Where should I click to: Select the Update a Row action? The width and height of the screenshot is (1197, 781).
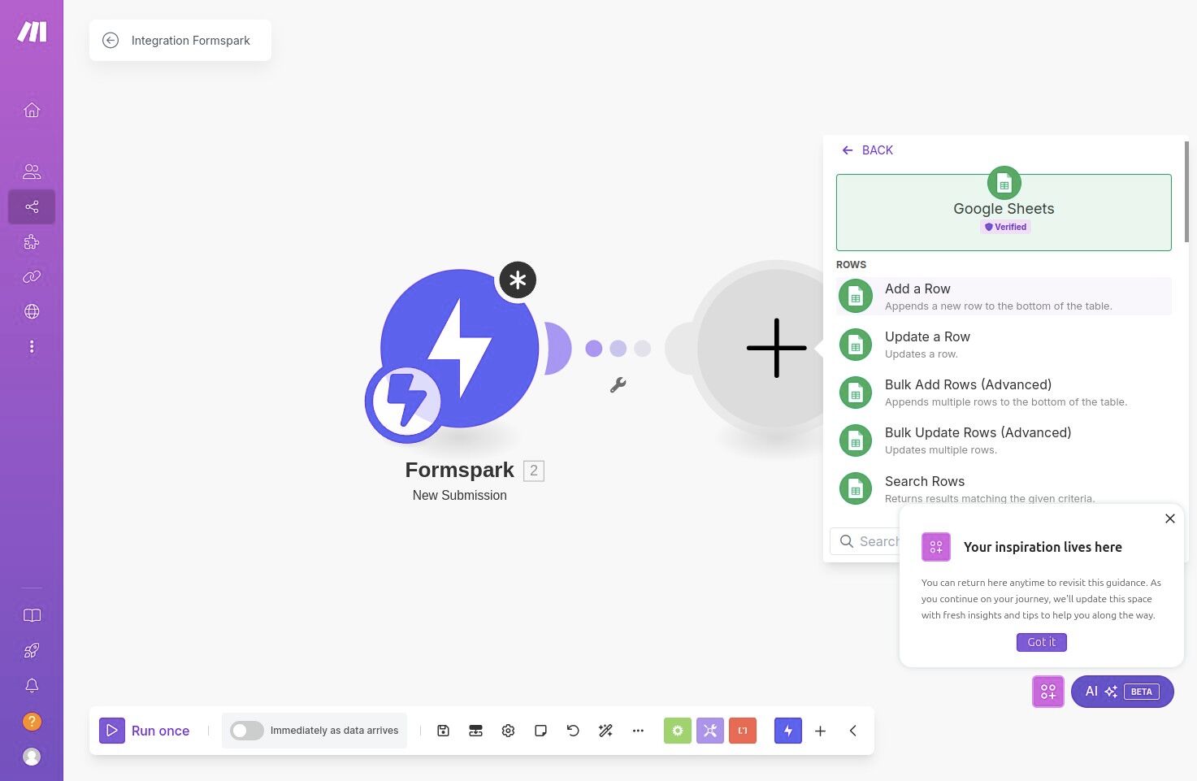tap(1004, 345)
